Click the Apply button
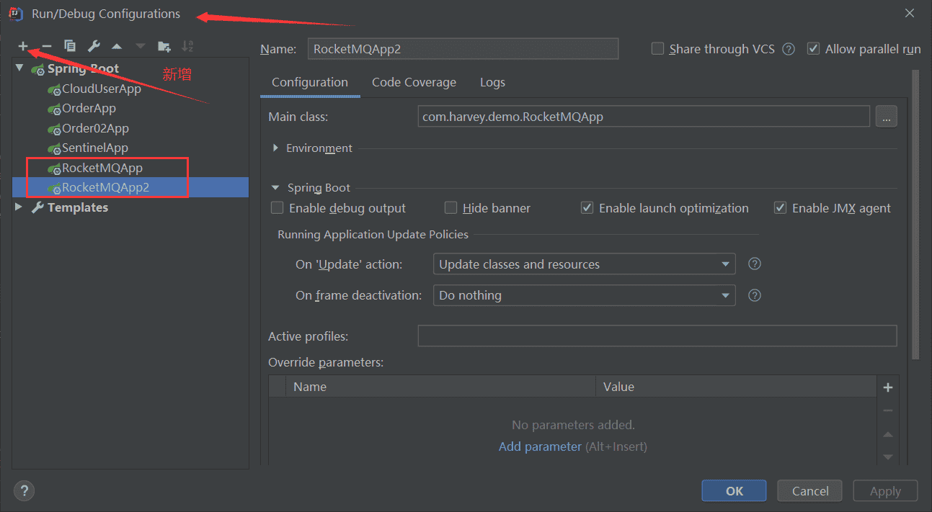Screen dimensions: 932x512 tap(885, 491)
